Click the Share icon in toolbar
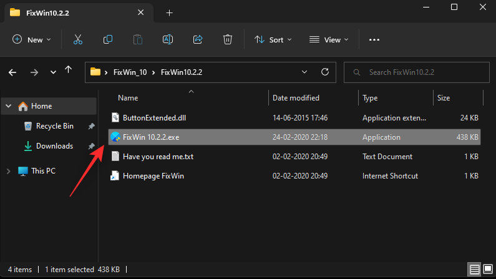The image size is (496, 279). click(198, 39)
